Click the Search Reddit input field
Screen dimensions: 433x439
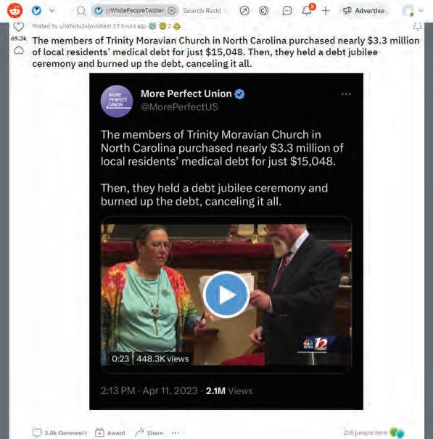coord(202,11)
